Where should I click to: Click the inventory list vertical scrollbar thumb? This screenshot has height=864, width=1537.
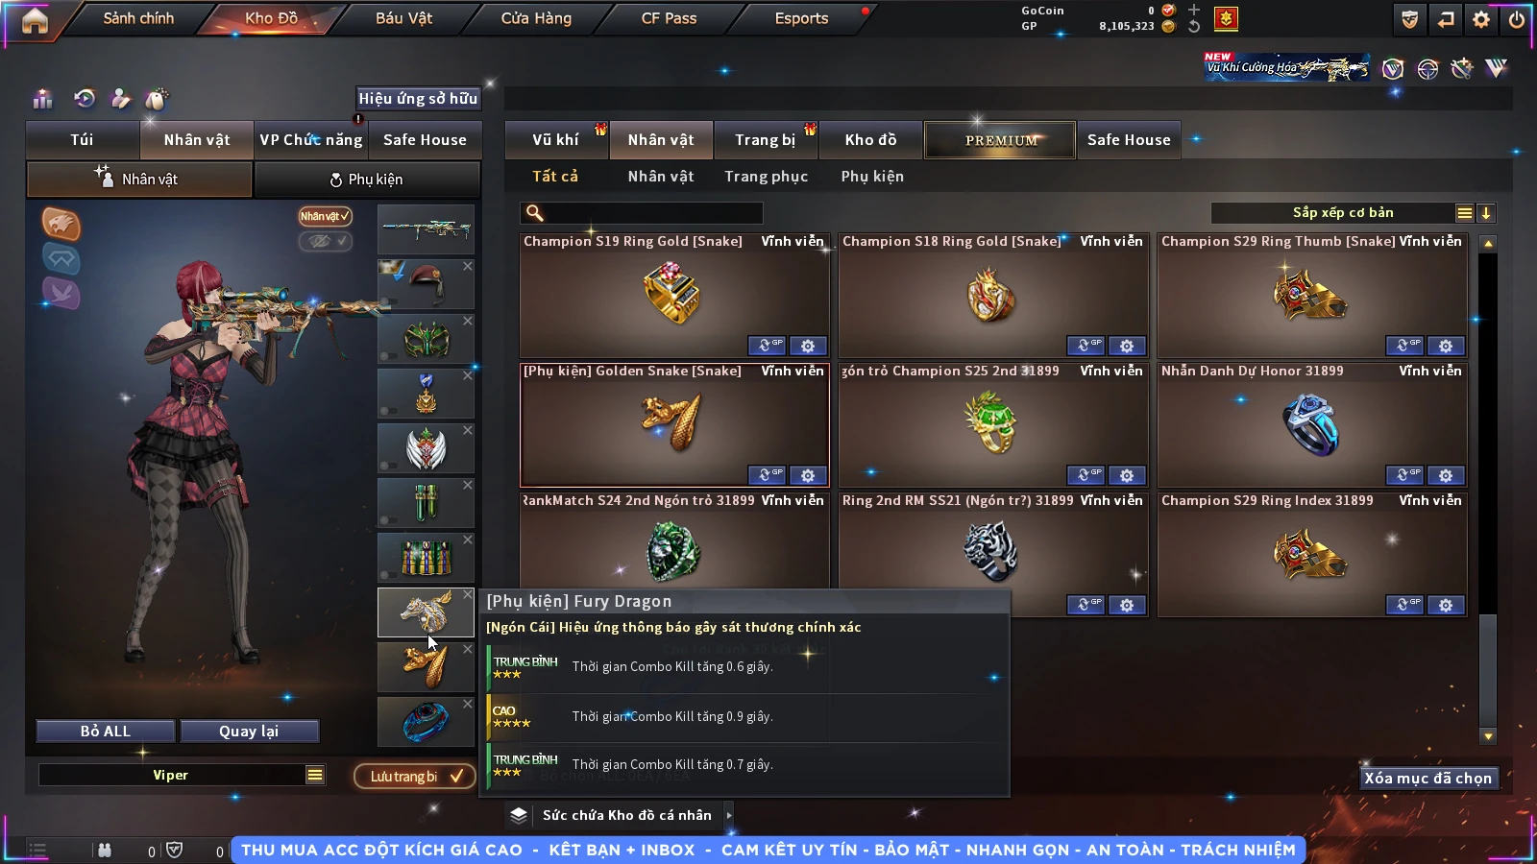(x=1488, y=670)
